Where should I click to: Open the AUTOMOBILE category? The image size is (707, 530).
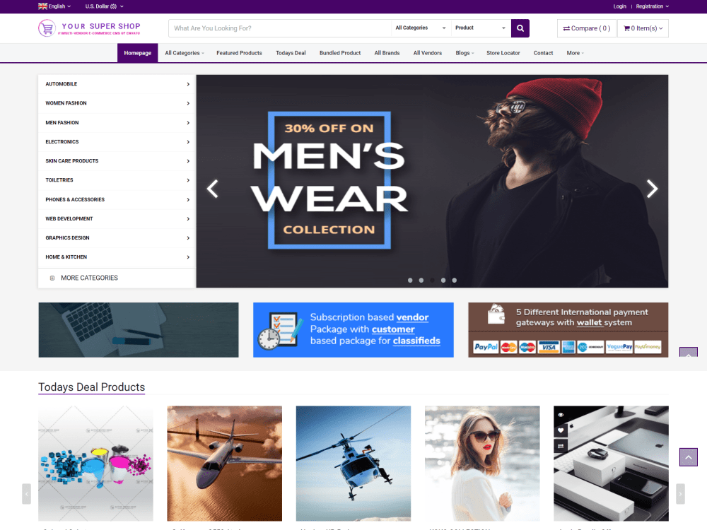(x=117, y=84)
